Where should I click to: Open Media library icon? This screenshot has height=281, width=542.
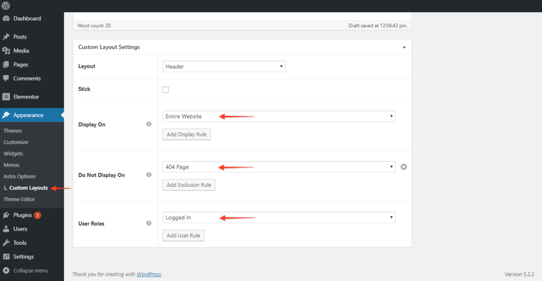(6, 51)
